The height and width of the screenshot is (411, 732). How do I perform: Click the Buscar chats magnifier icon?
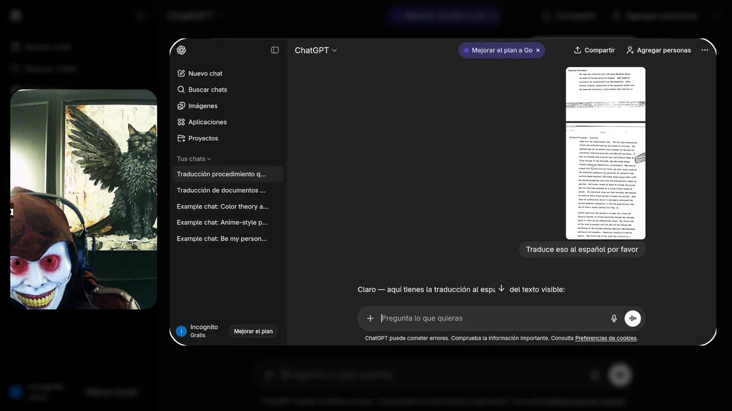(x=181, y=90)
